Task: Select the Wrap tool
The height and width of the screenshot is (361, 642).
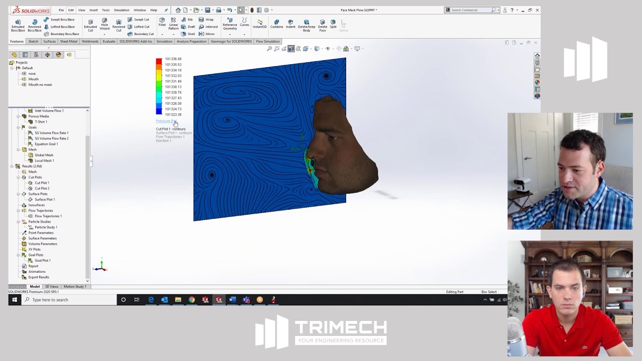Action: (206, 20)
